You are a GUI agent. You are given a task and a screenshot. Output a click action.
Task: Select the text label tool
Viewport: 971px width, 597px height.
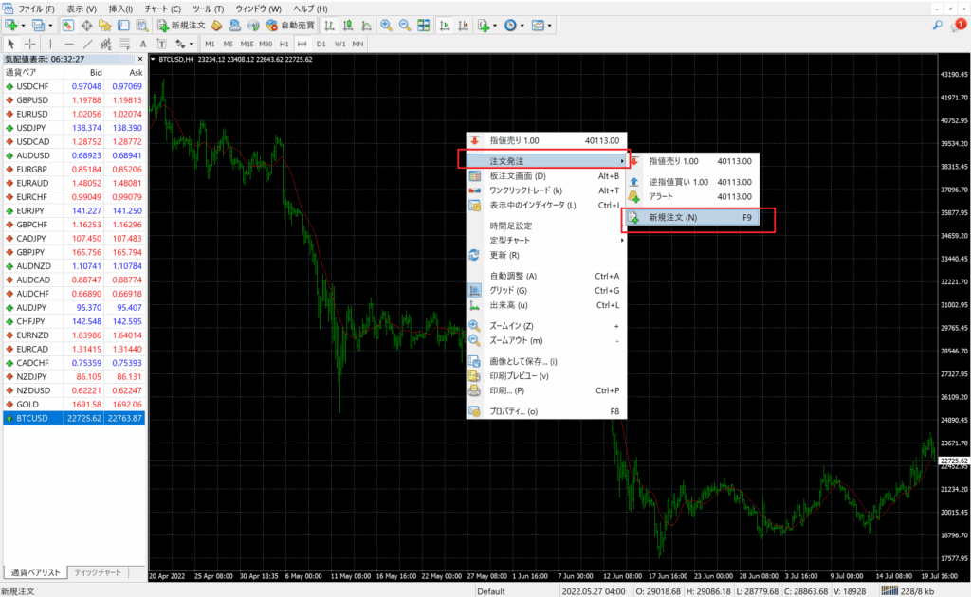(x=161, y=44)
